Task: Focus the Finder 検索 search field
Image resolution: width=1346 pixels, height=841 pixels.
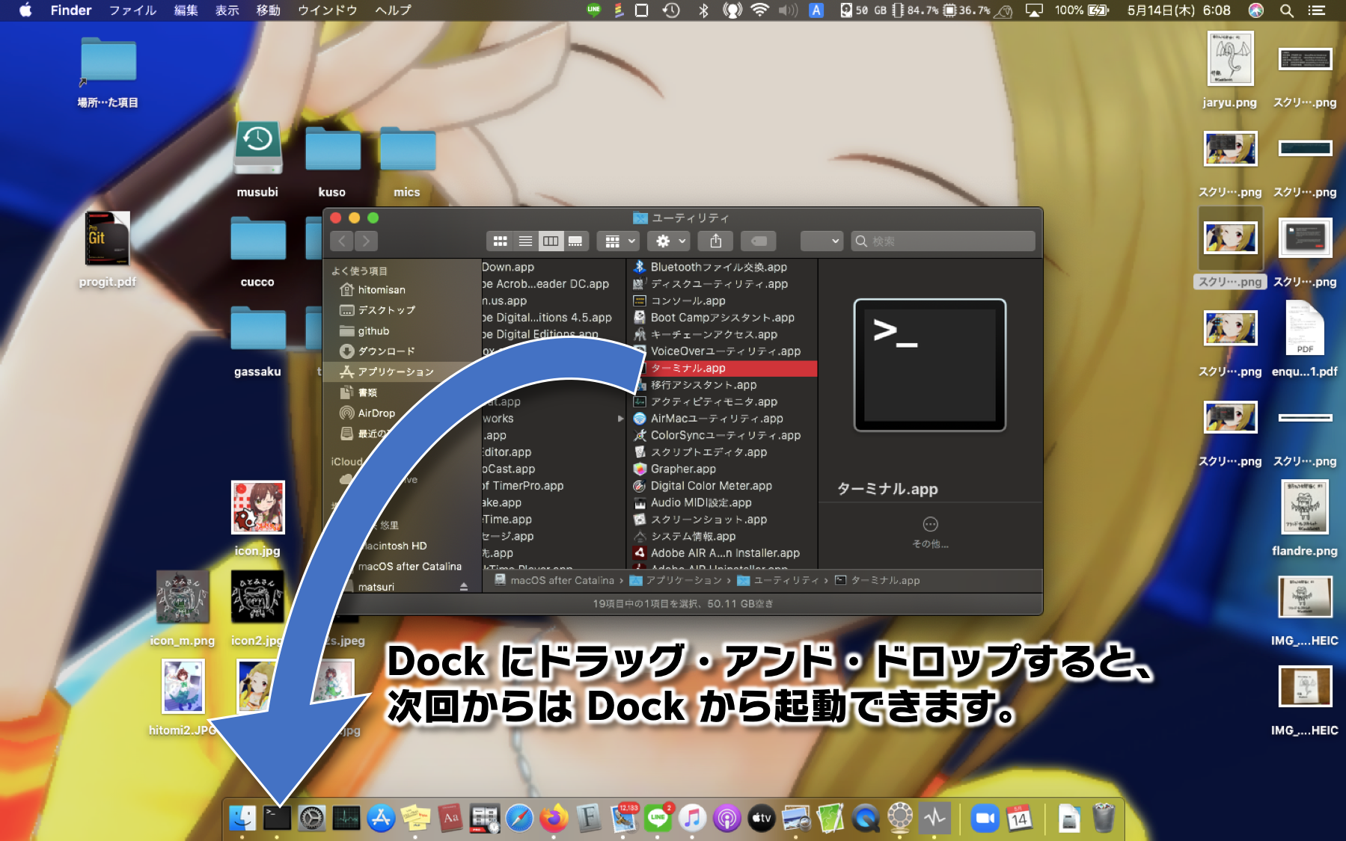Action: pyautogui.click(x=943, y=241)
